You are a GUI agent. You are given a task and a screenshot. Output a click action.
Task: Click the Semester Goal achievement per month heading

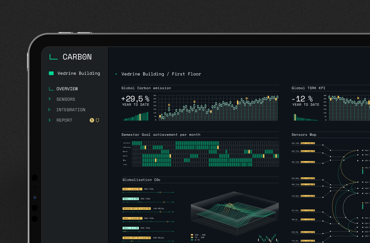[x=161, y=135]
